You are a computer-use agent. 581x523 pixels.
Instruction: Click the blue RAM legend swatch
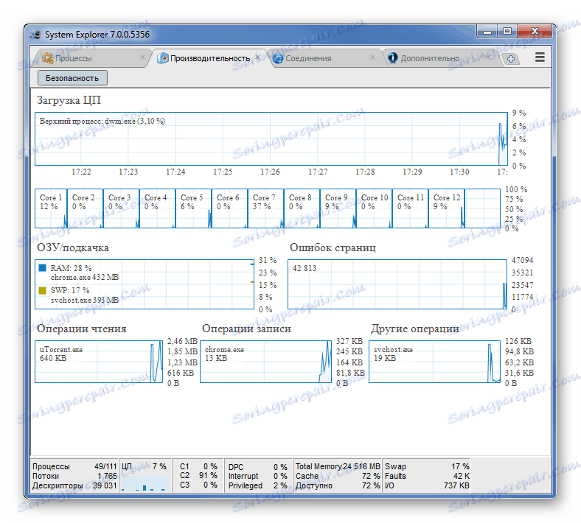click(42, 267)
